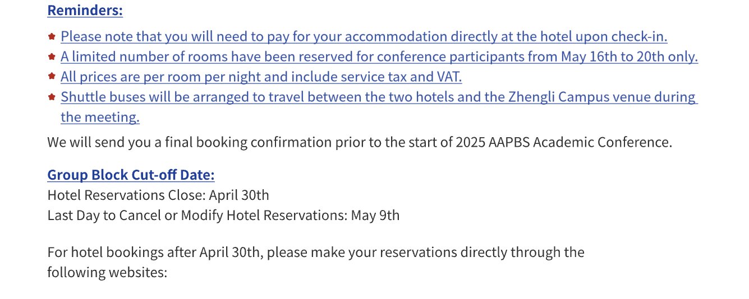
Task: Click the red star beside the accommodation payment note
Action: coord(52,36)
